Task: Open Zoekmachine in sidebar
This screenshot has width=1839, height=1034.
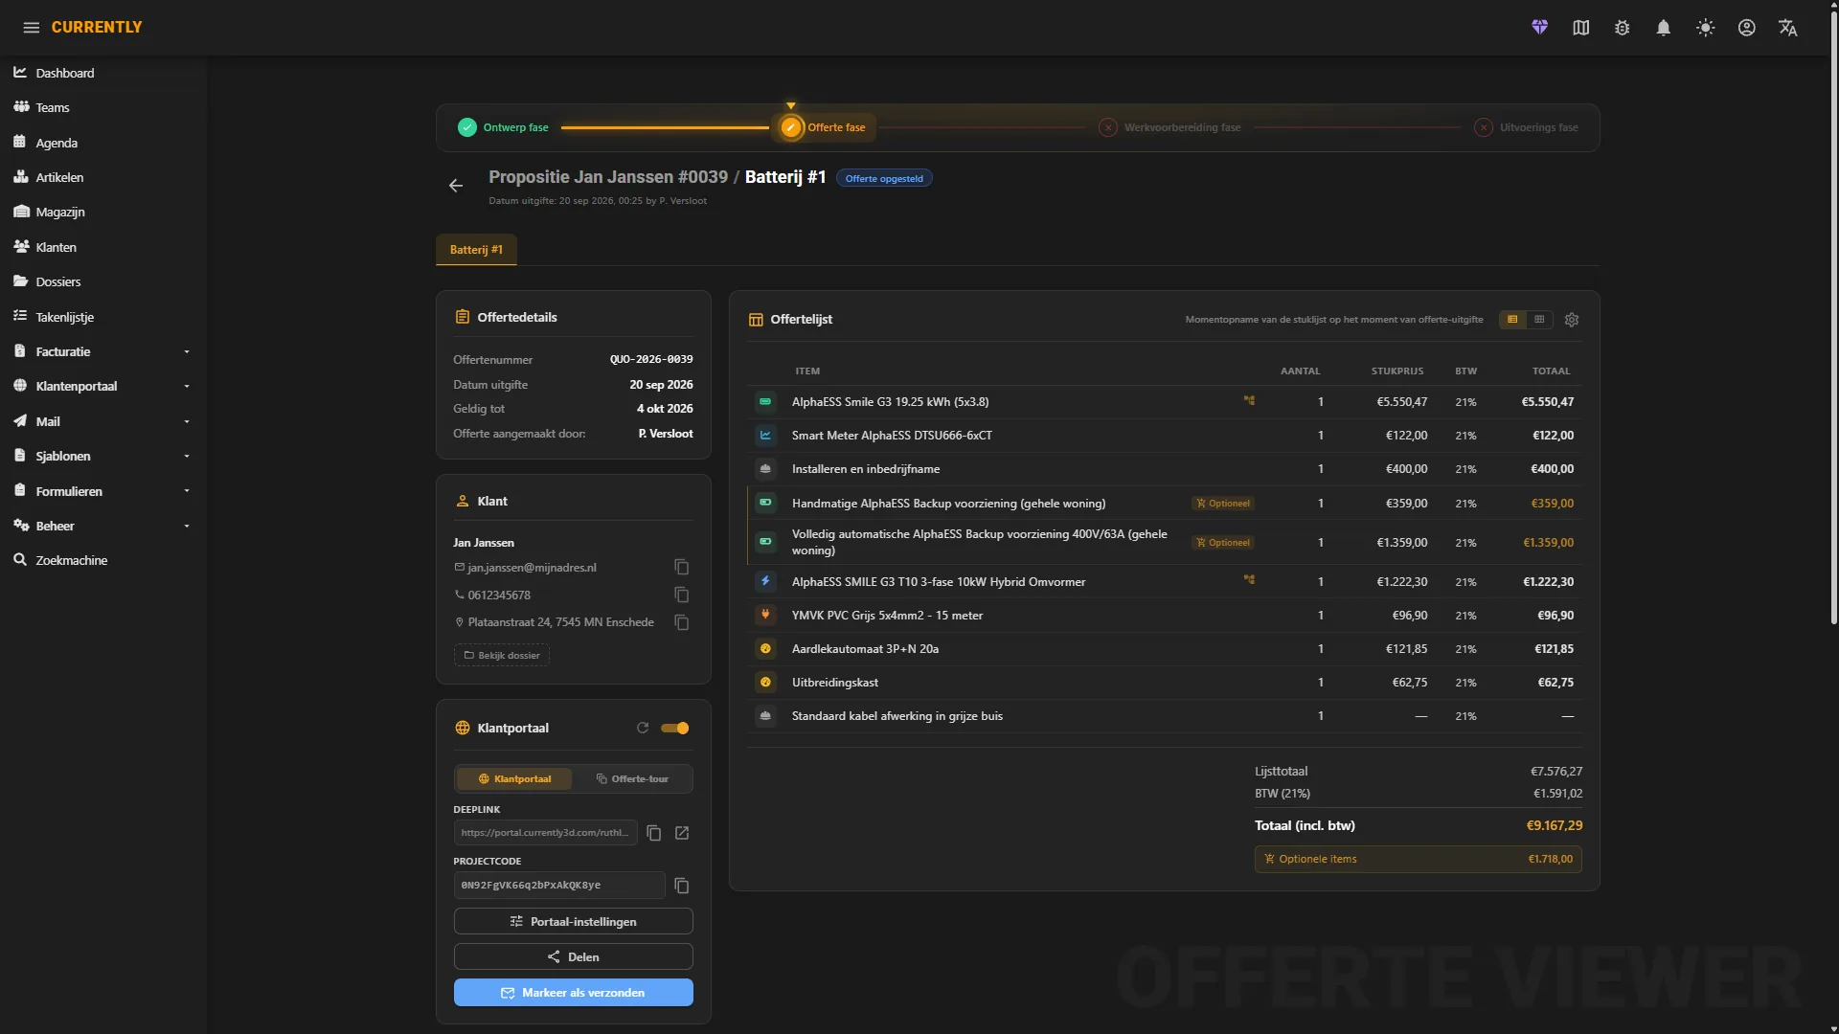Action: [103, 560]
